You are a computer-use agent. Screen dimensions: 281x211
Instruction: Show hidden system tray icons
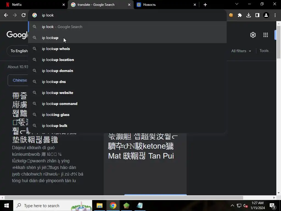point(232,206)
